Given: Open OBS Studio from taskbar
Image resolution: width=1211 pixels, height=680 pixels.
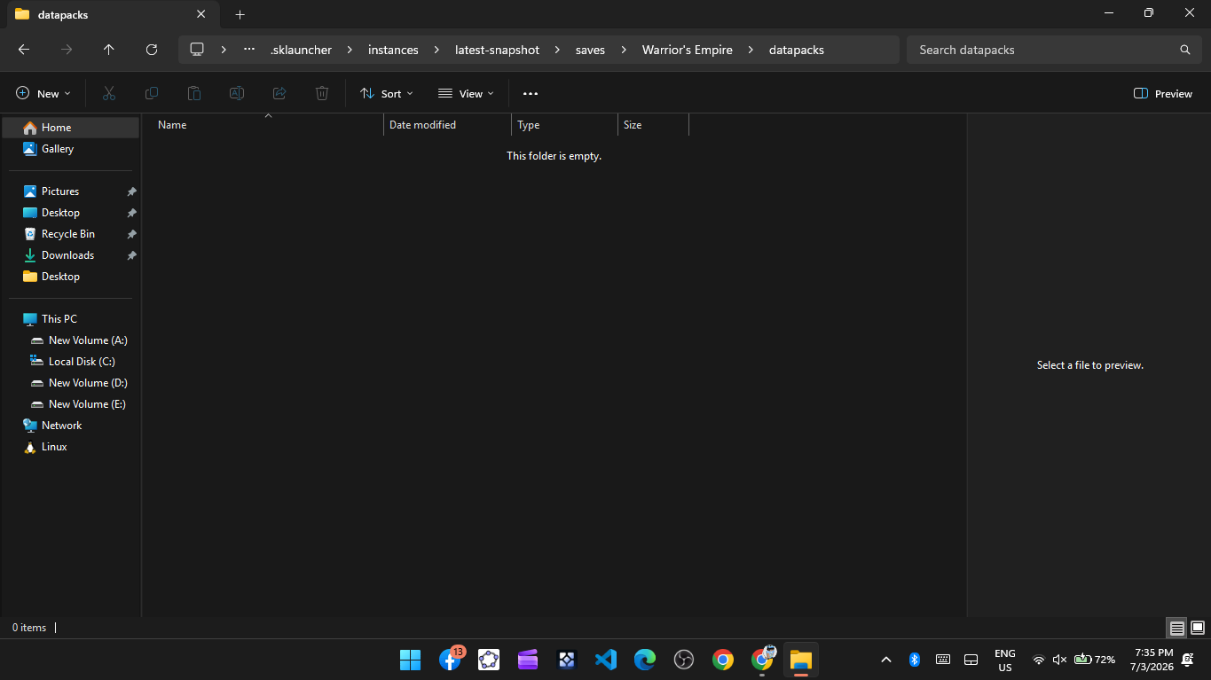Looking at the screenshot, I should click(x=684, y=659).
